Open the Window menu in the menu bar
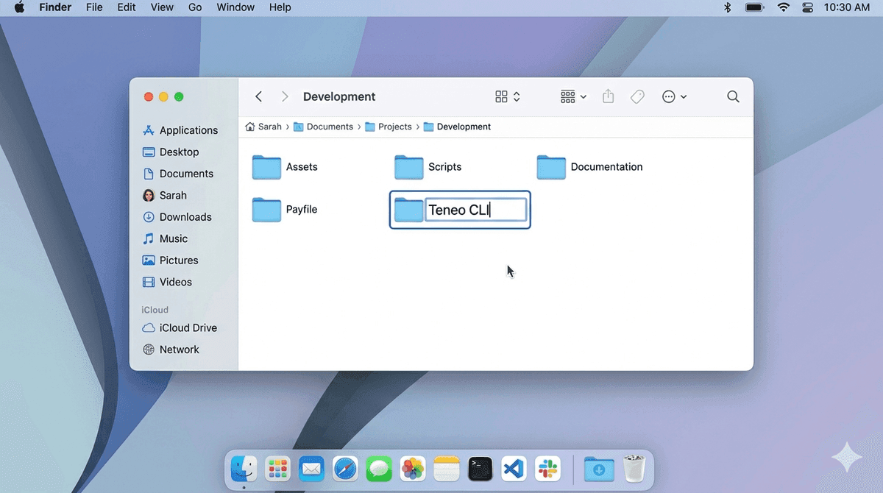 235,7
